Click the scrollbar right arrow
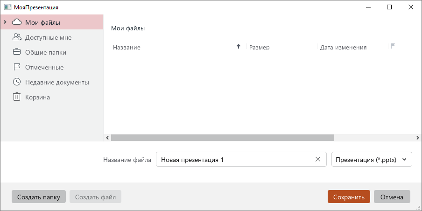Viewport: 422px width, 211px height. [x=418, y=138]
